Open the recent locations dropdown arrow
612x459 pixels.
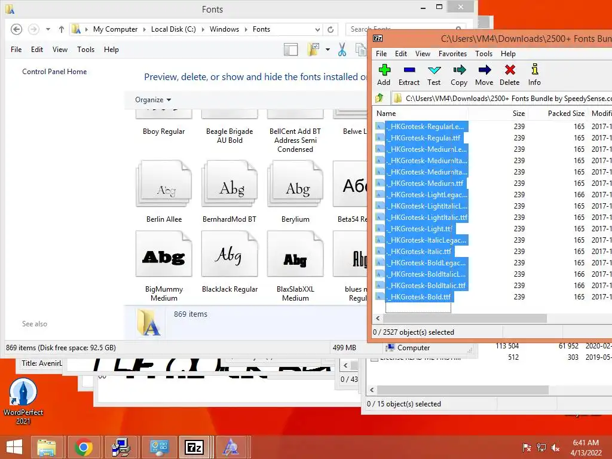[x=48, y=29]
